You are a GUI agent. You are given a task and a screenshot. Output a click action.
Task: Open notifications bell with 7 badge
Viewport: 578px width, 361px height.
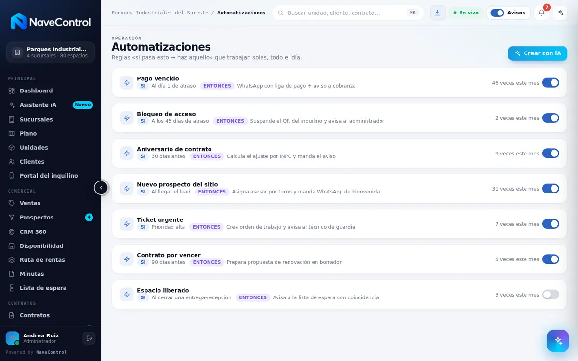(541, 13)
